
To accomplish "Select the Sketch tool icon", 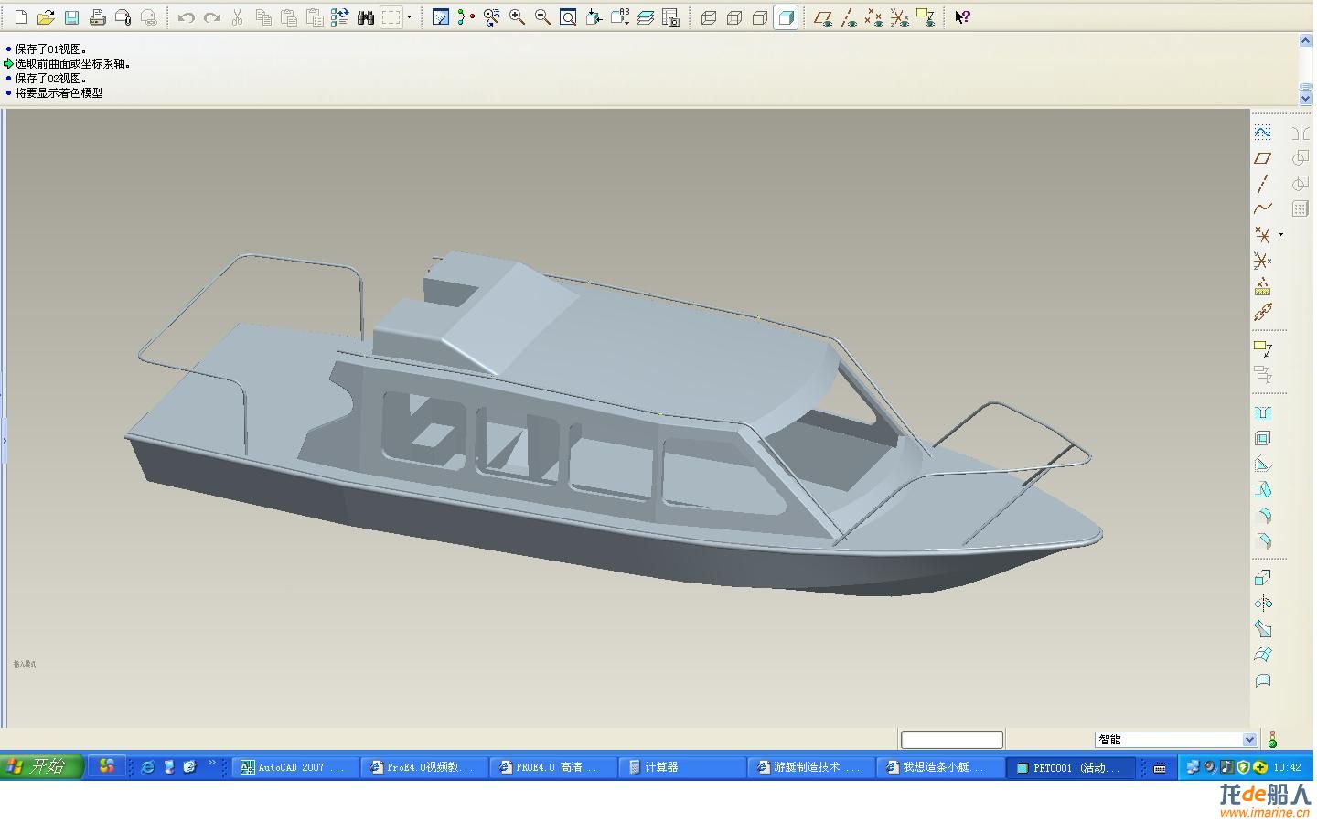I will [x=1263, y=132].
